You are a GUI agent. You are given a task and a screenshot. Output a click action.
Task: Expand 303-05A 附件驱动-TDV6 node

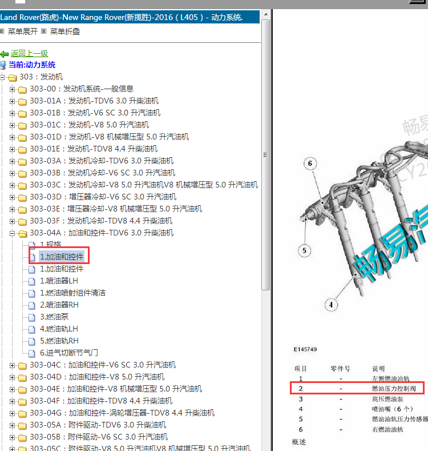[12, 425]
